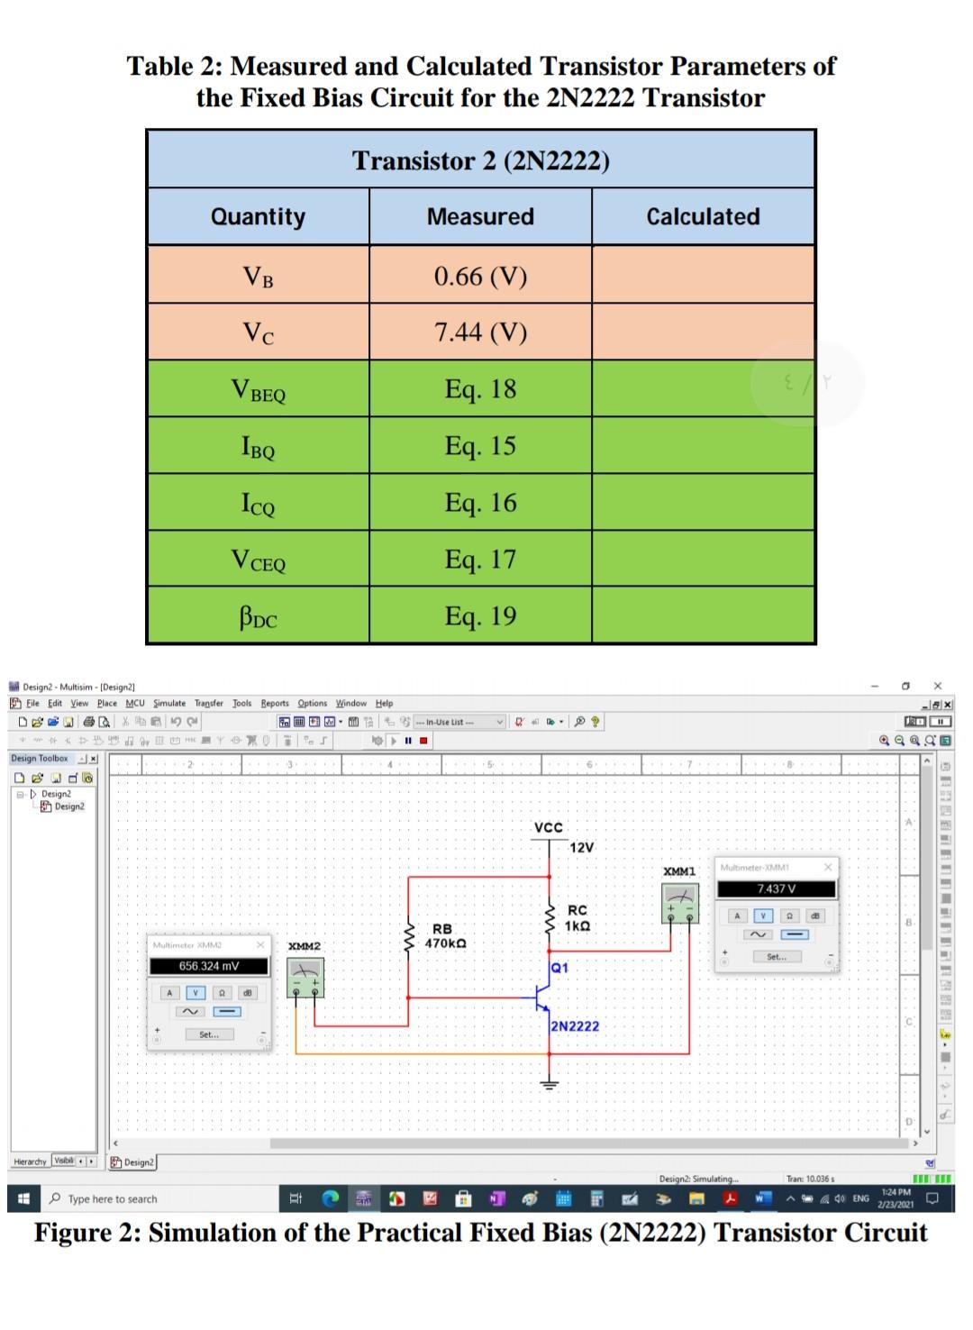
Task: Click the New file icon in the toolbar
Action: (23, 720)
